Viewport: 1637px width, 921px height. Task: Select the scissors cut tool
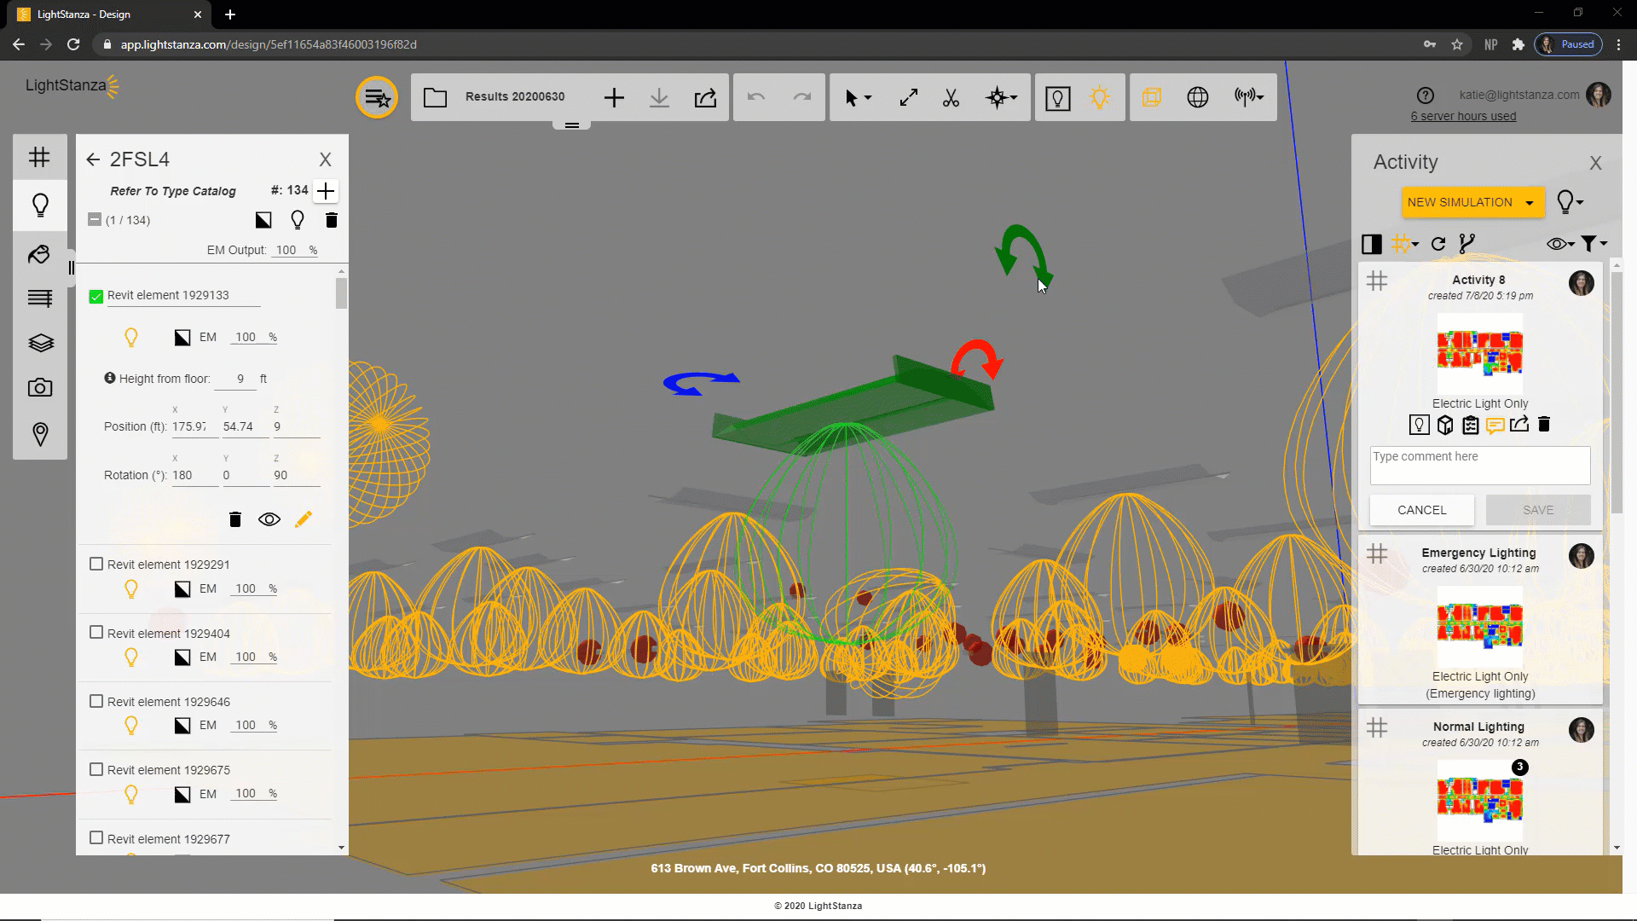951,98
